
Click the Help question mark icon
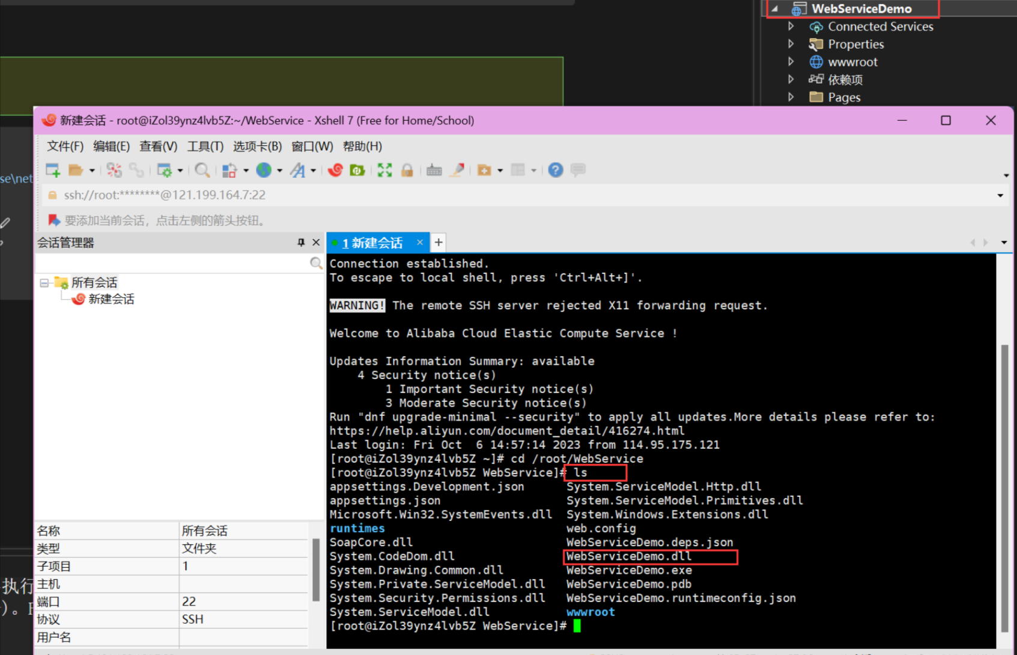[x=555, y=170]
